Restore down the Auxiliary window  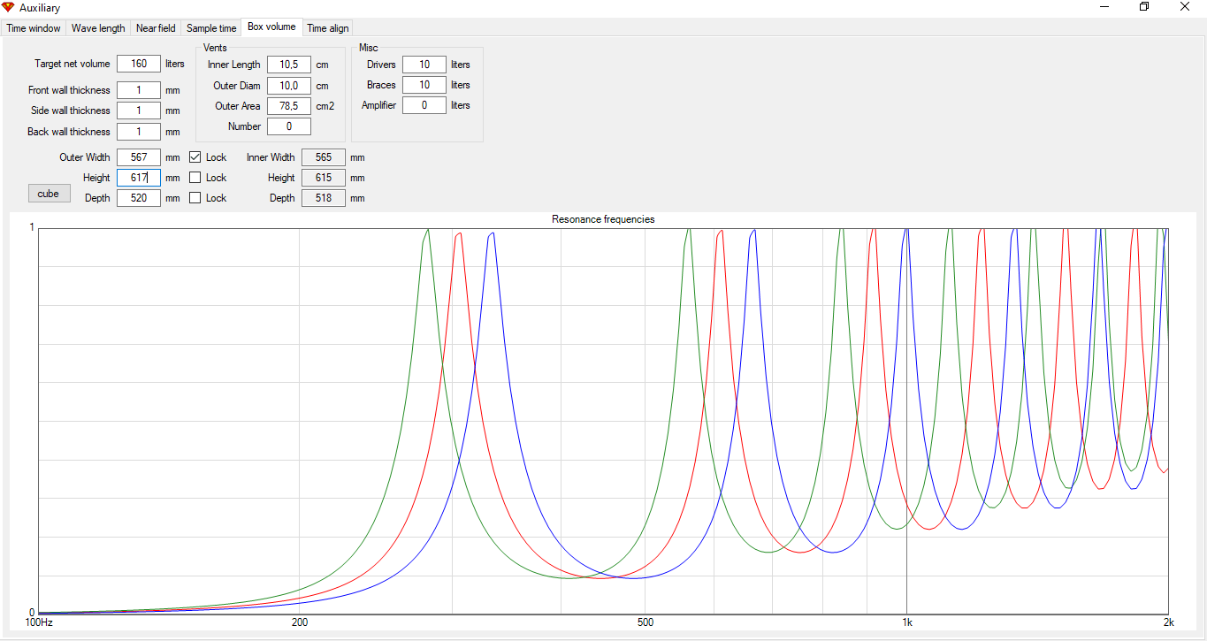(1144, 7)
